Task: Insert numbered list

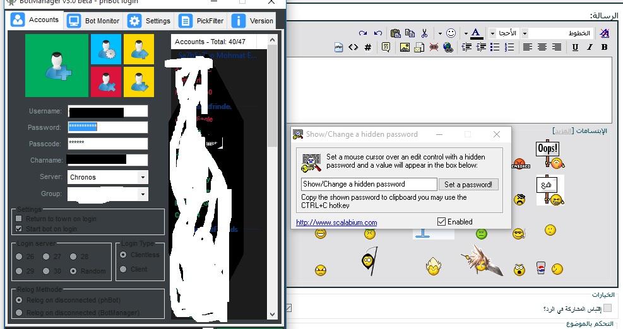Action: 509,47
